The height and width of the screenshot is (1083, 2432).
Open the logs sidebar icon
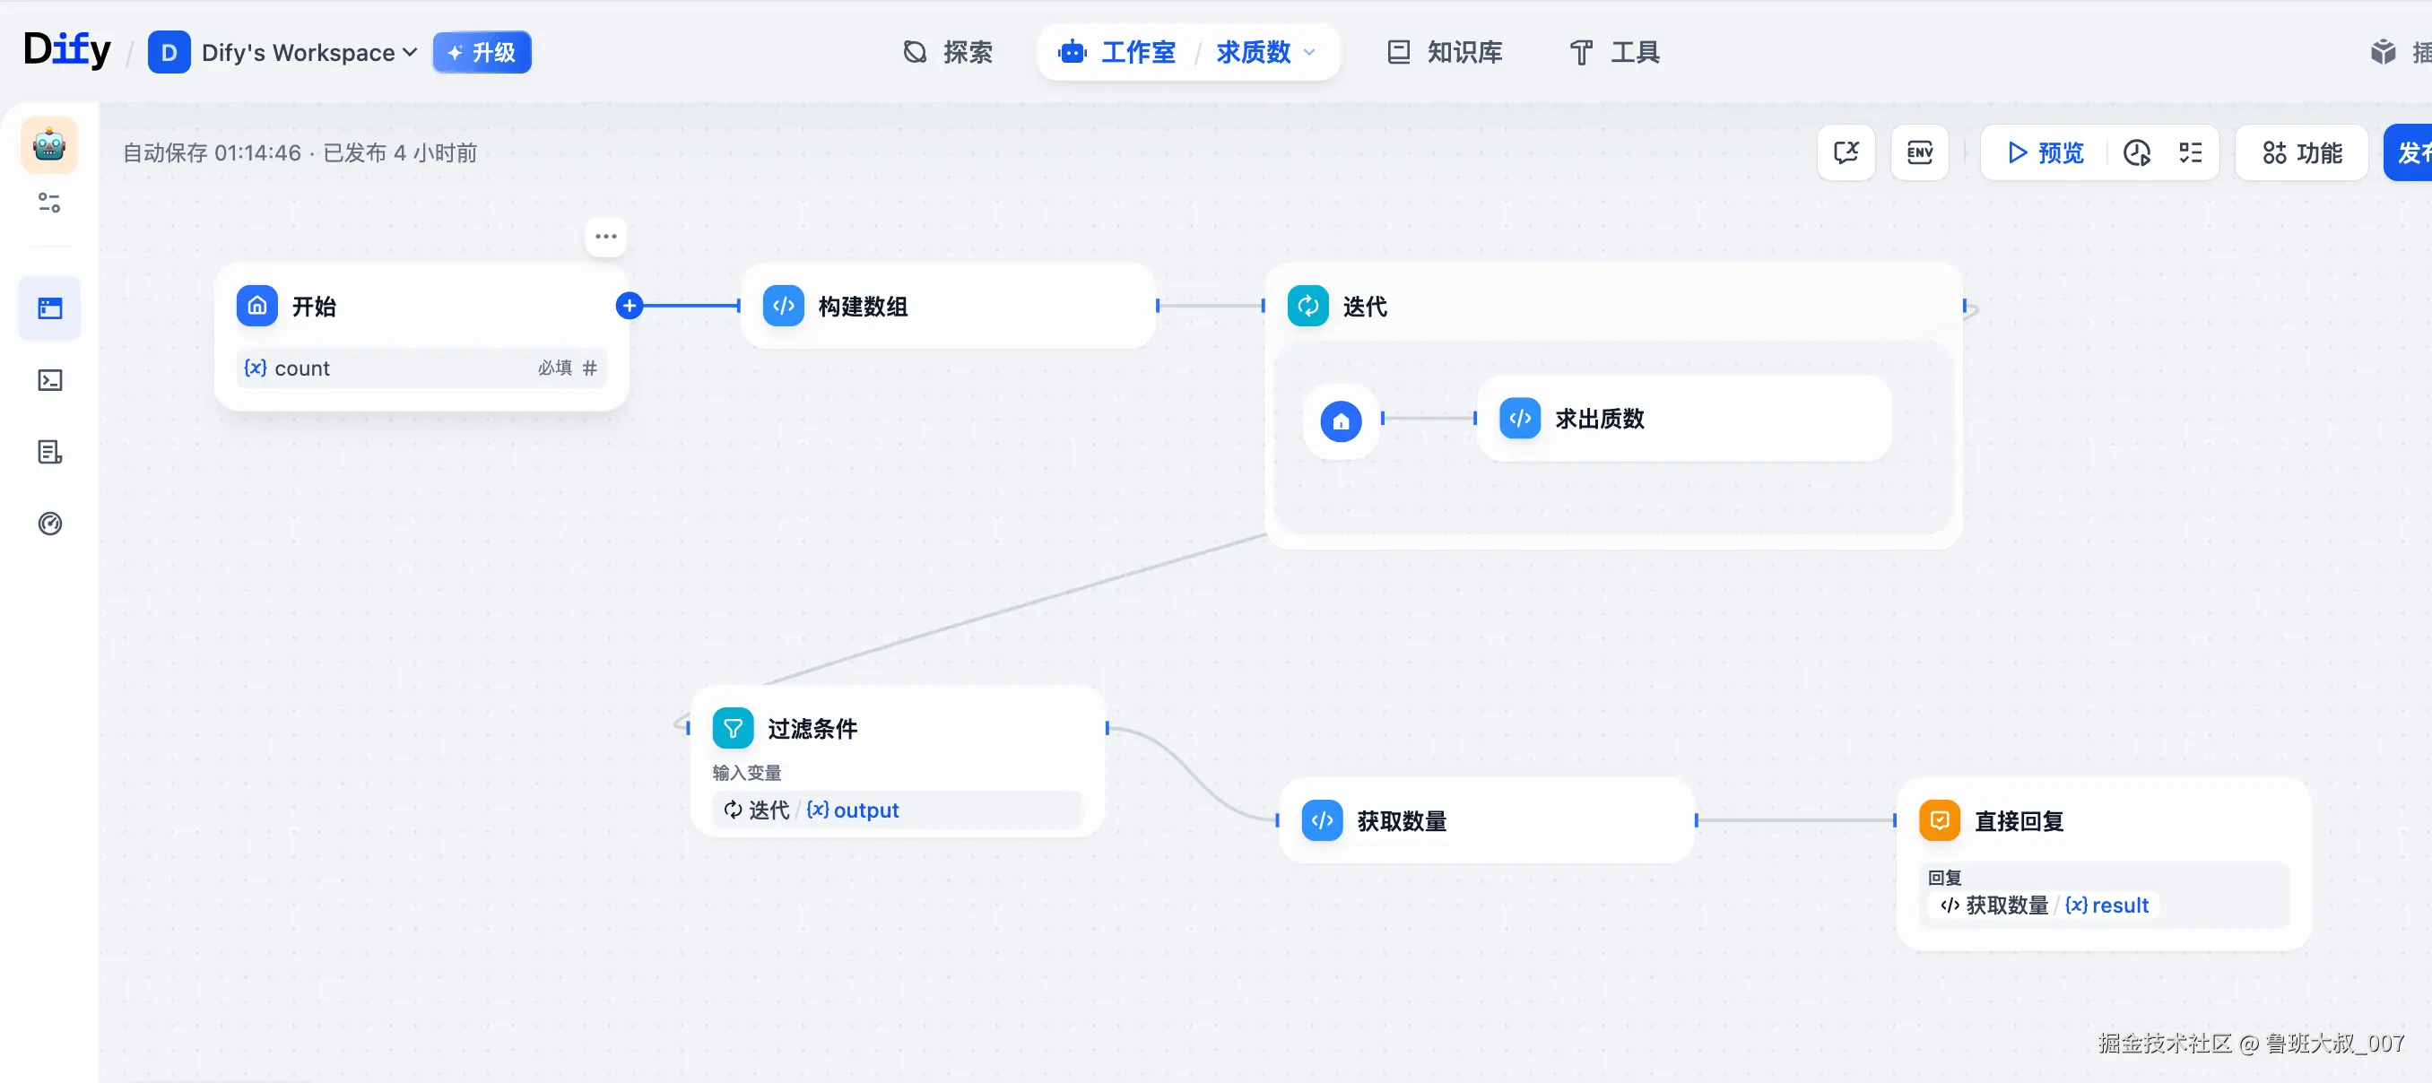(50, 452)
